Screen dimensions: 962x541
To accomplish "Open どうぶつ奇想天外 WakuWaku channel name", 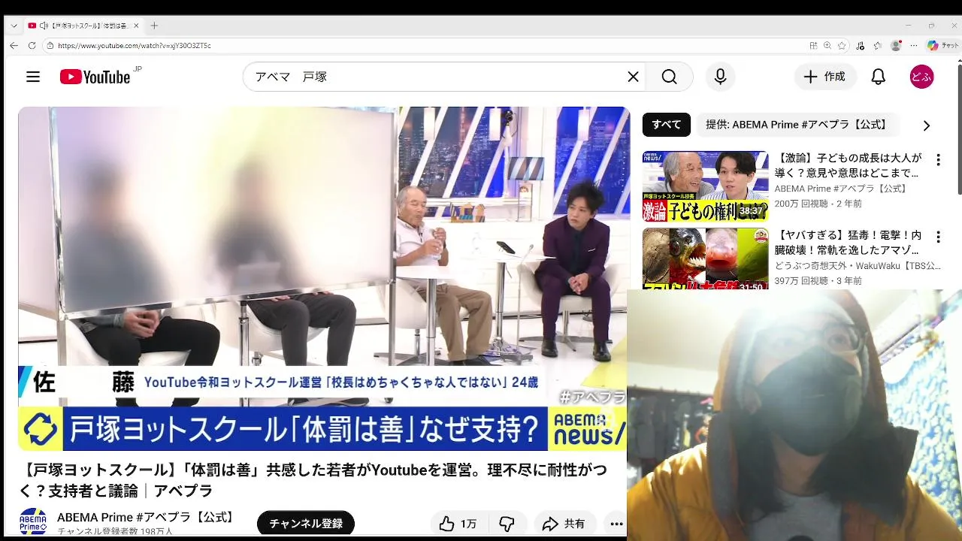I will (x=858, y=266).
